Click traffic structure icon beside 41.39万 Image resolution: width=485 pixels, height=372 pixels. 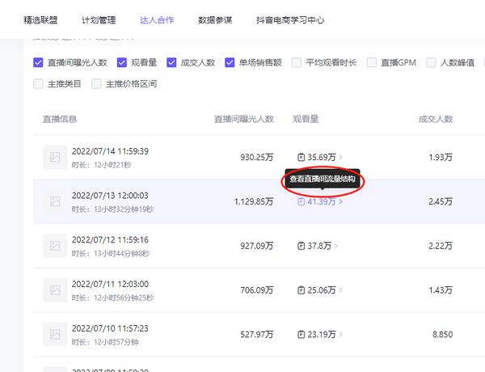click(301, 201)
